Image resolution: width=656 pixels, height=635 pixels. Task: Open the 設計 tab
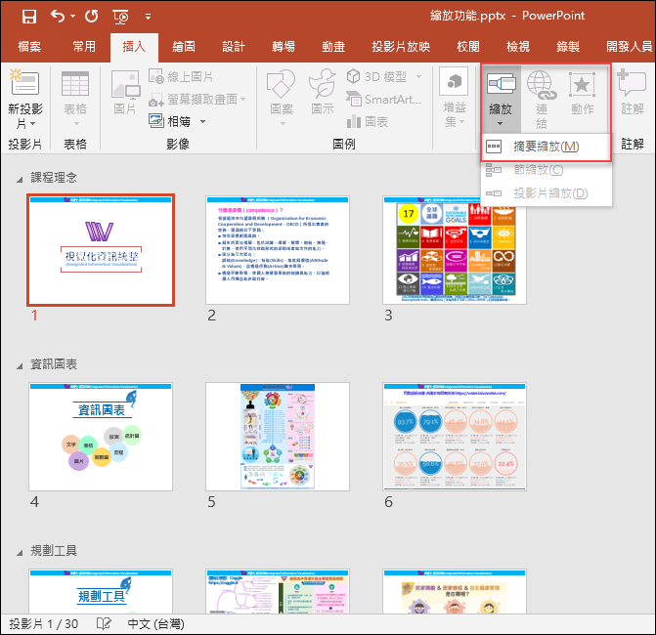(x=234, y=46)
